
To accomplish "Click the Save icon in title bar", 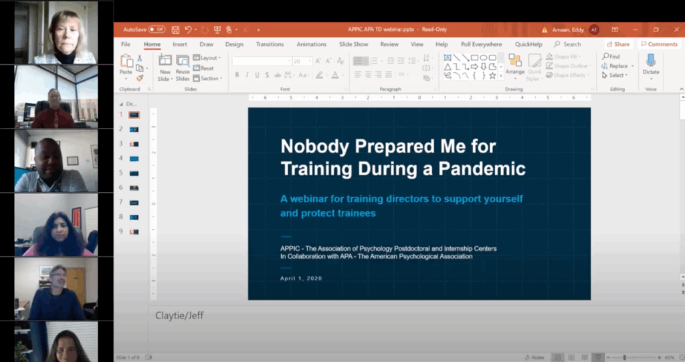I will point(175,29).
